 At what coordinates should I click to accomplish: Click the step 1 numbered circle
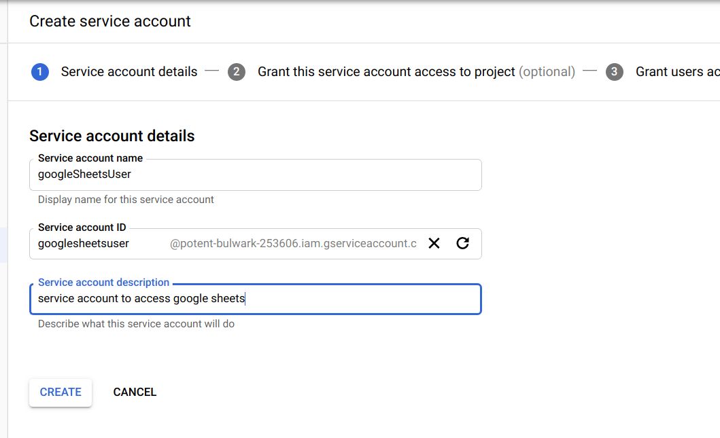40,72
